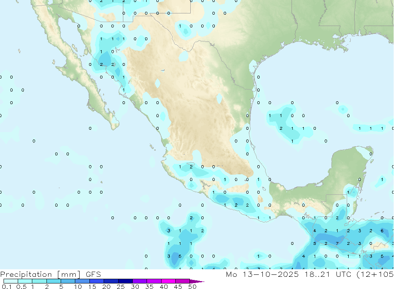Viewport: 394px width, 289px height.
Task: Click the 0.1–0.5 mm legend color swatch
Action: pos(11,281)
